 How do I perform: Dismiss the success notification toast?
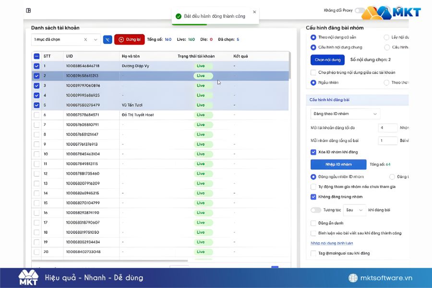(254, 12)
